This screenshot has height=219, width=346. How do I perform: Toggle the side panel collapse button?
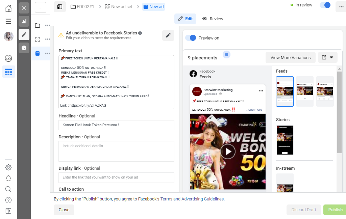(x=60, y=7)
